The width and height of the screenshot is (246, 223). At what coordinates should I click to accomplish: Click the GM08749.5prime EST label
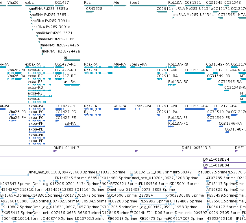(x=58, y=219)
